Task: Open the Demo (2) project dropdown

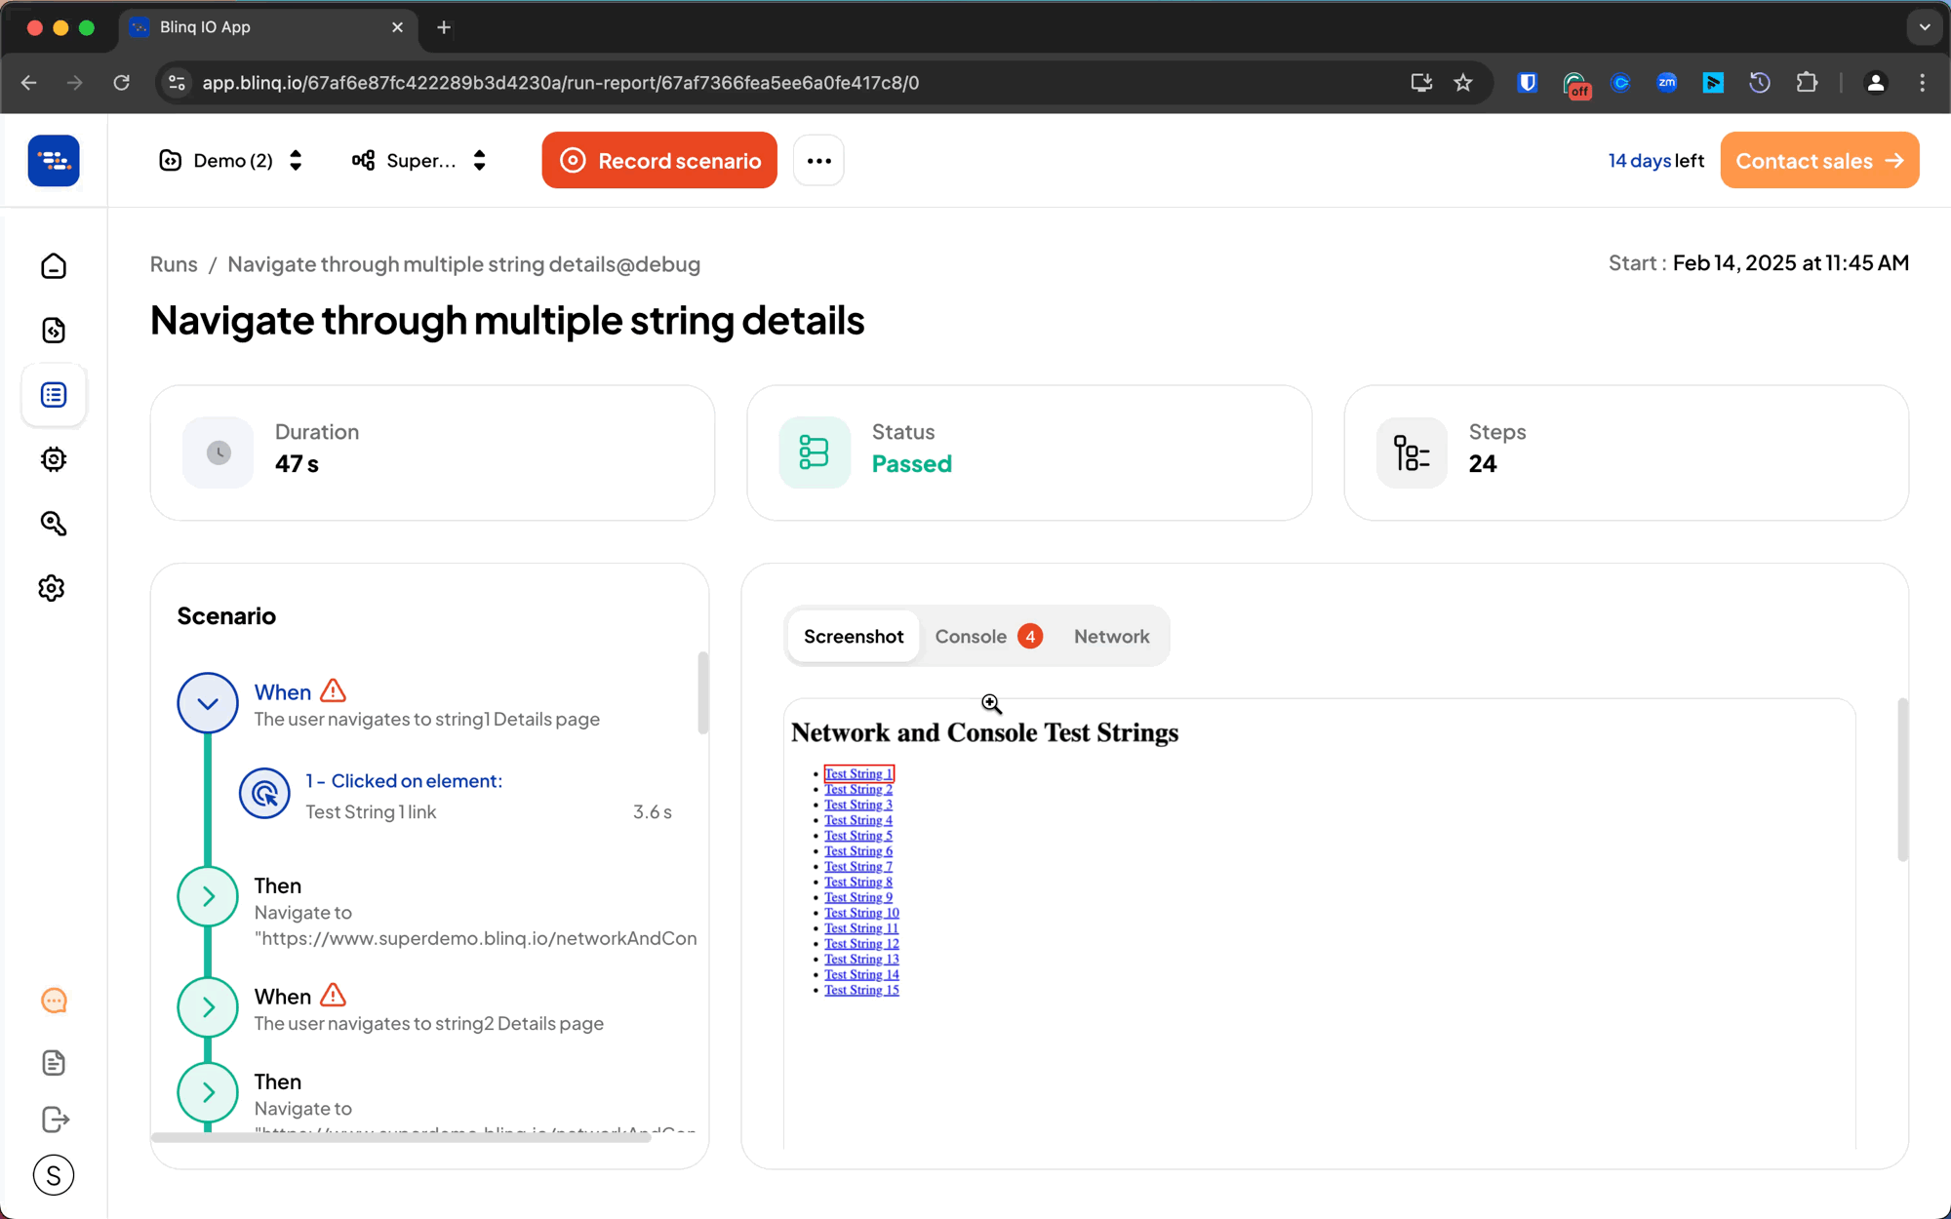Action: 231,161
